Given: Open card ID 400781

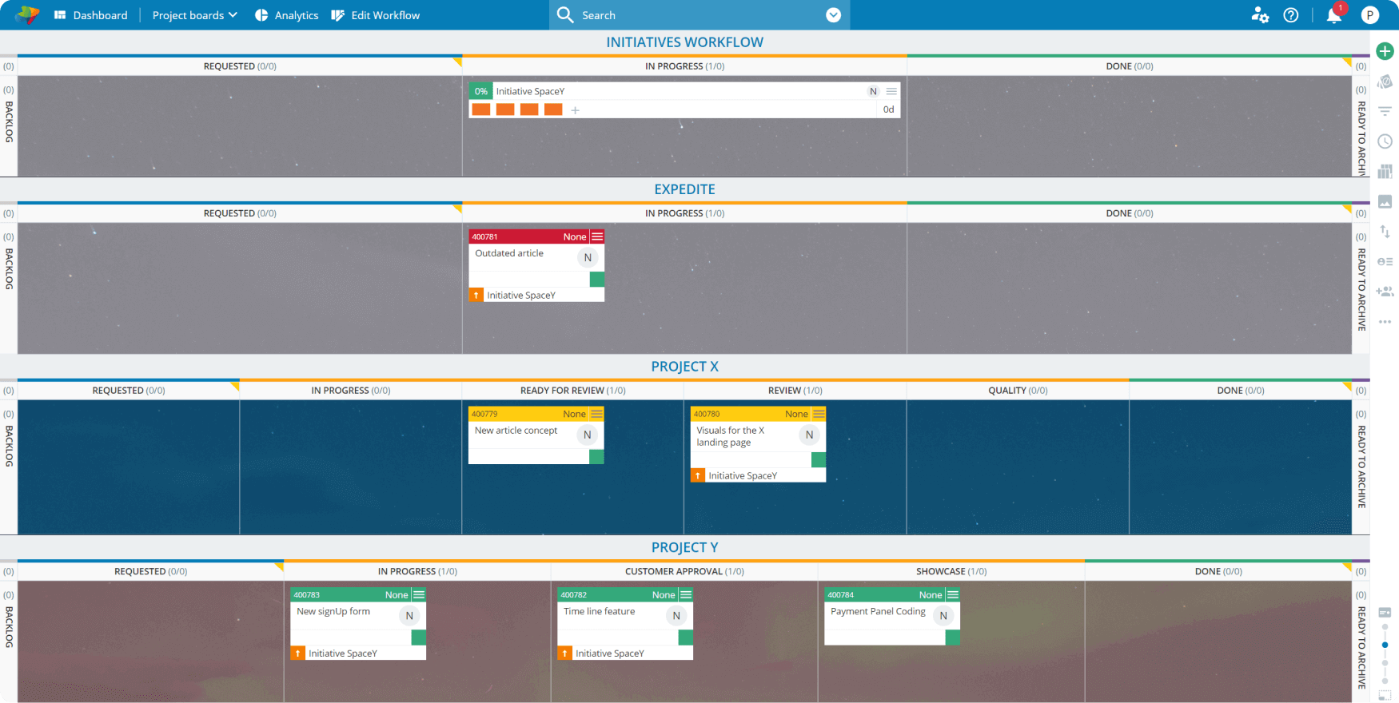Looking at the screenshot, I should (484, 236).
